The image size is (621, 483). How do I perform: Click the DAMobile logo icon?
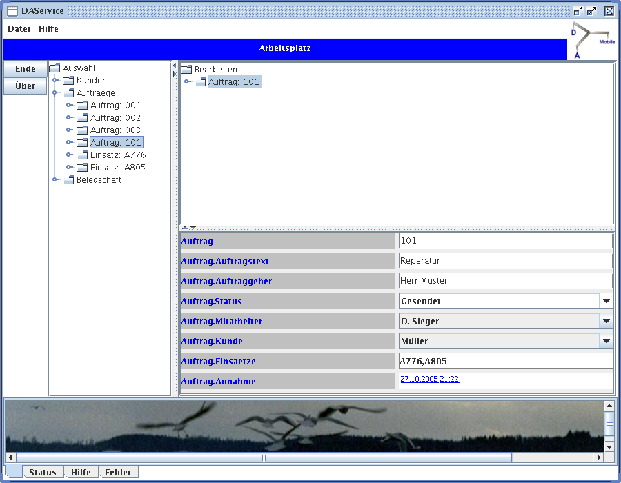click(592, 40)
